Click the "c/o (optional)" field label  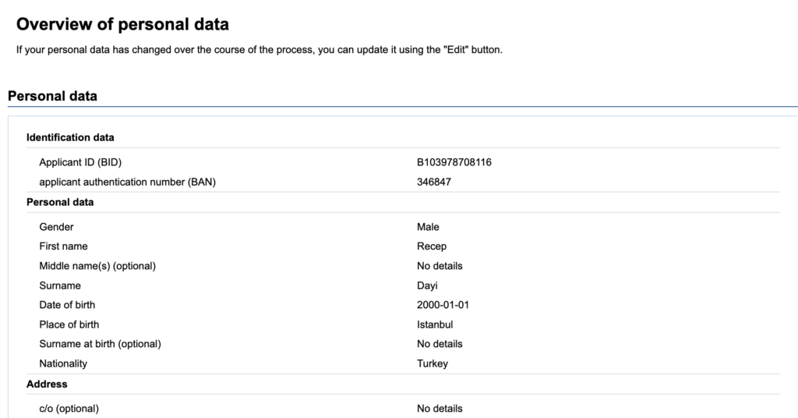(x=69, y=409)
